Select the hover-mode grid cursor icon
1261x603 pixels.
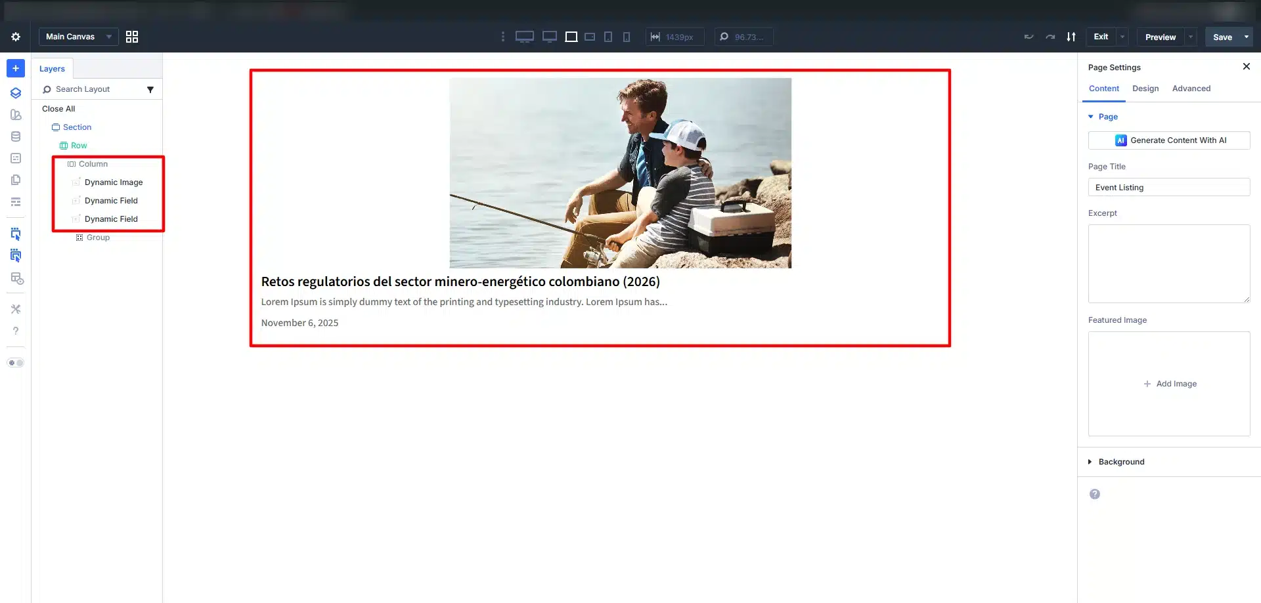[x=16, y=256]
